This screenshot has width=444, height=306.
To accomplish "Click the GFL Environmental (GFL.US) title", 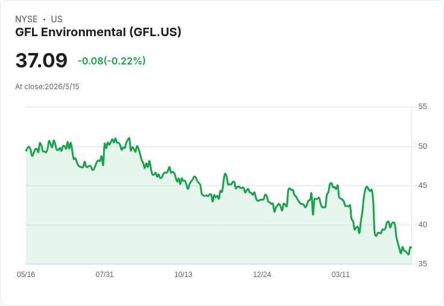I will (98, 33).
